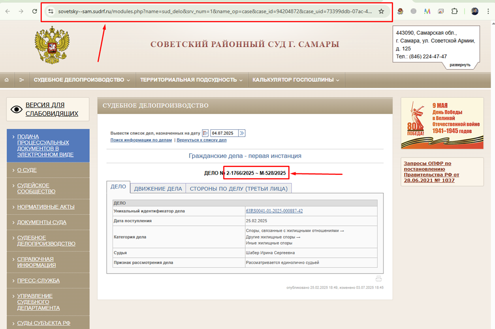Open the browser Extensions puzzle icon
This screenshot has height=329, width=495.
coord(455,11)
